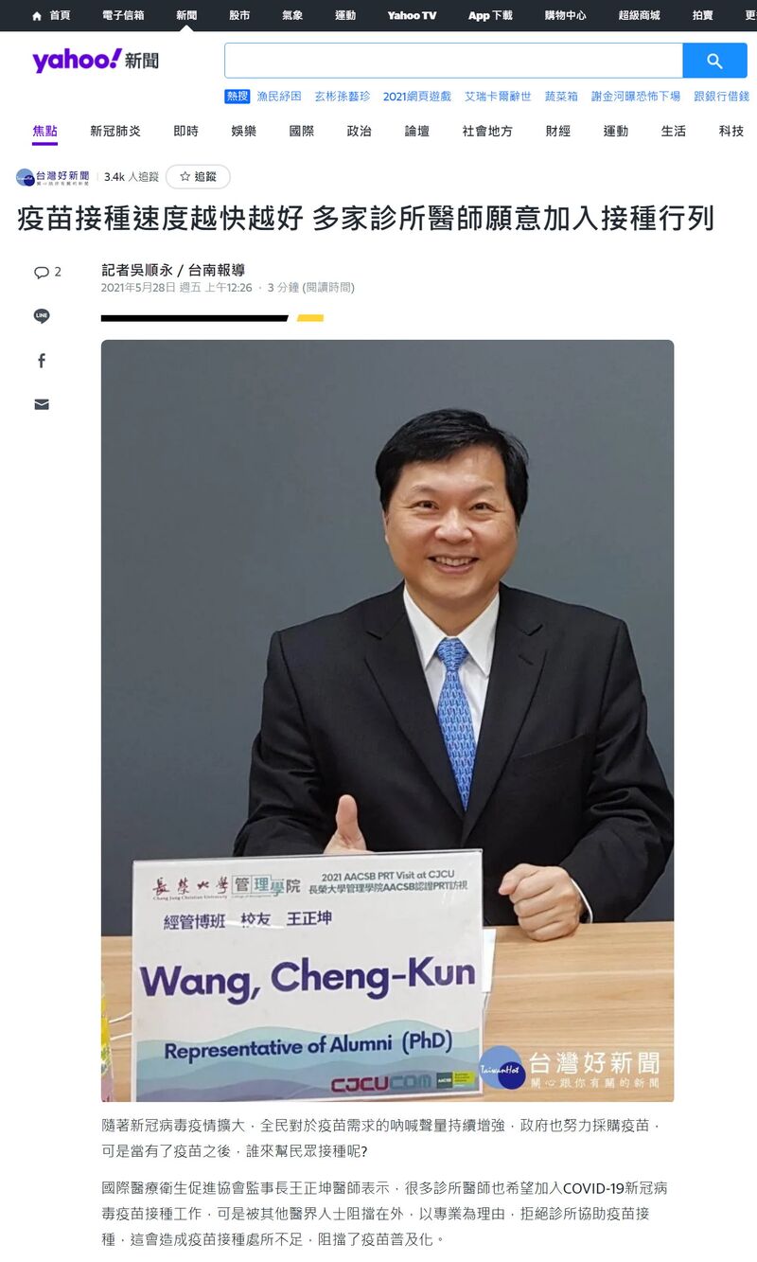Open the article's main photo
Viewport: 757px width, 1262px height.
click(388, 720)
